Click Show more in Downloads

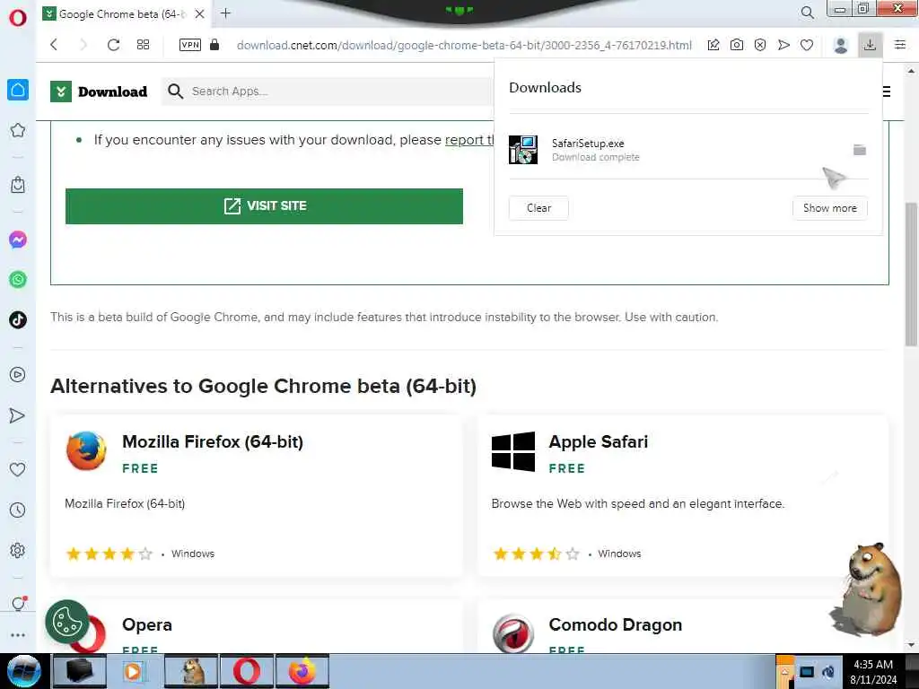829,208
